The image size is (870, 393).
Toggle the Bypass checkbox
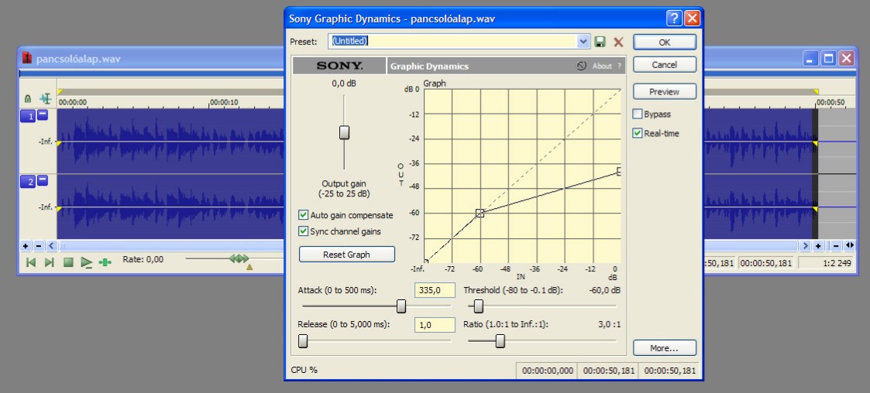pos(638,114)
